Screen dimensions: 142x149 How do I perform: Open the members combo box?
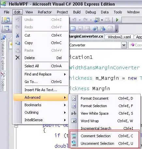[135, 45]
